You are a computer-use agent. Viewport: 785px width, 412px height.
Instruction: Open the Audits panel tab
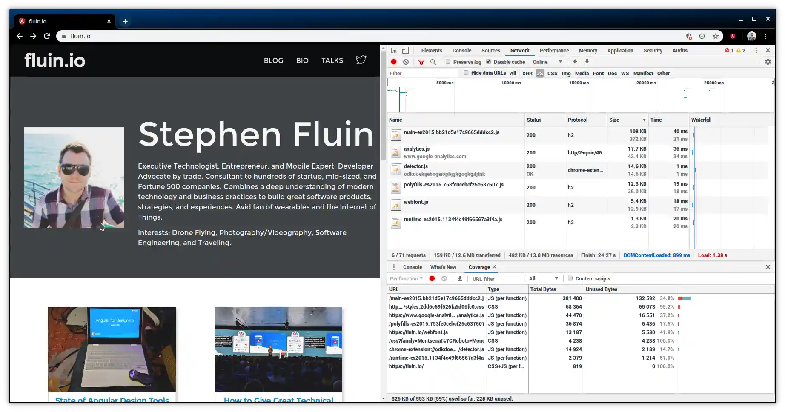680,50
